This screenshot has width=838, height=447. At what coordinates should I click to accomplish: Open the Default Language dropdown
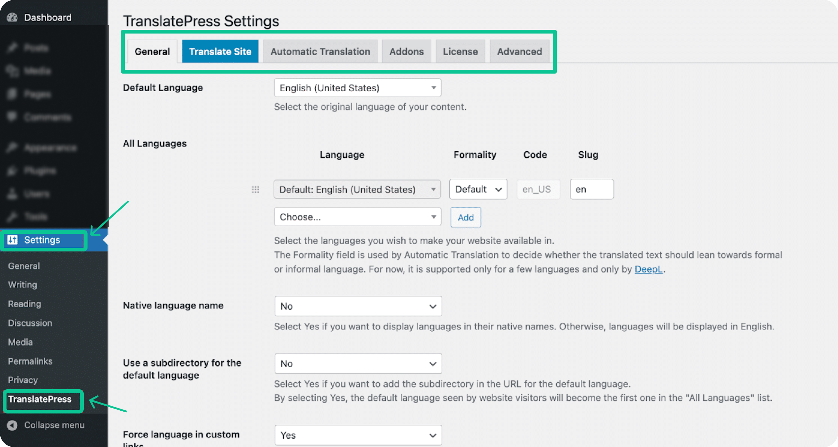[357, 88]
